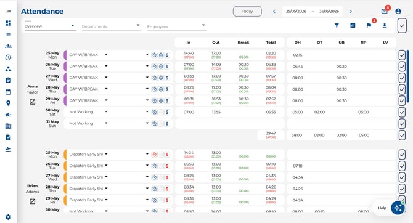Open Brian Adams' external link icon
This screenshot has height=223, width=413.
(x=33, y=201)
